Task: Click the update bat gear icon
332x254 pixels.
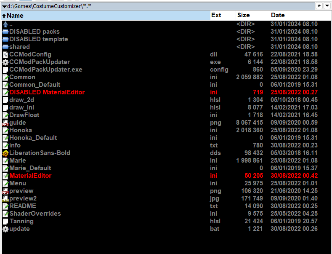Action: (5, 229)
